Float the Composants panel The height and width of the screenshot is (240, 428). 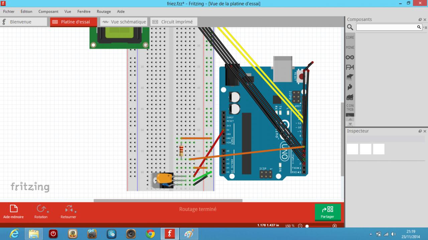tap(420, 20)
